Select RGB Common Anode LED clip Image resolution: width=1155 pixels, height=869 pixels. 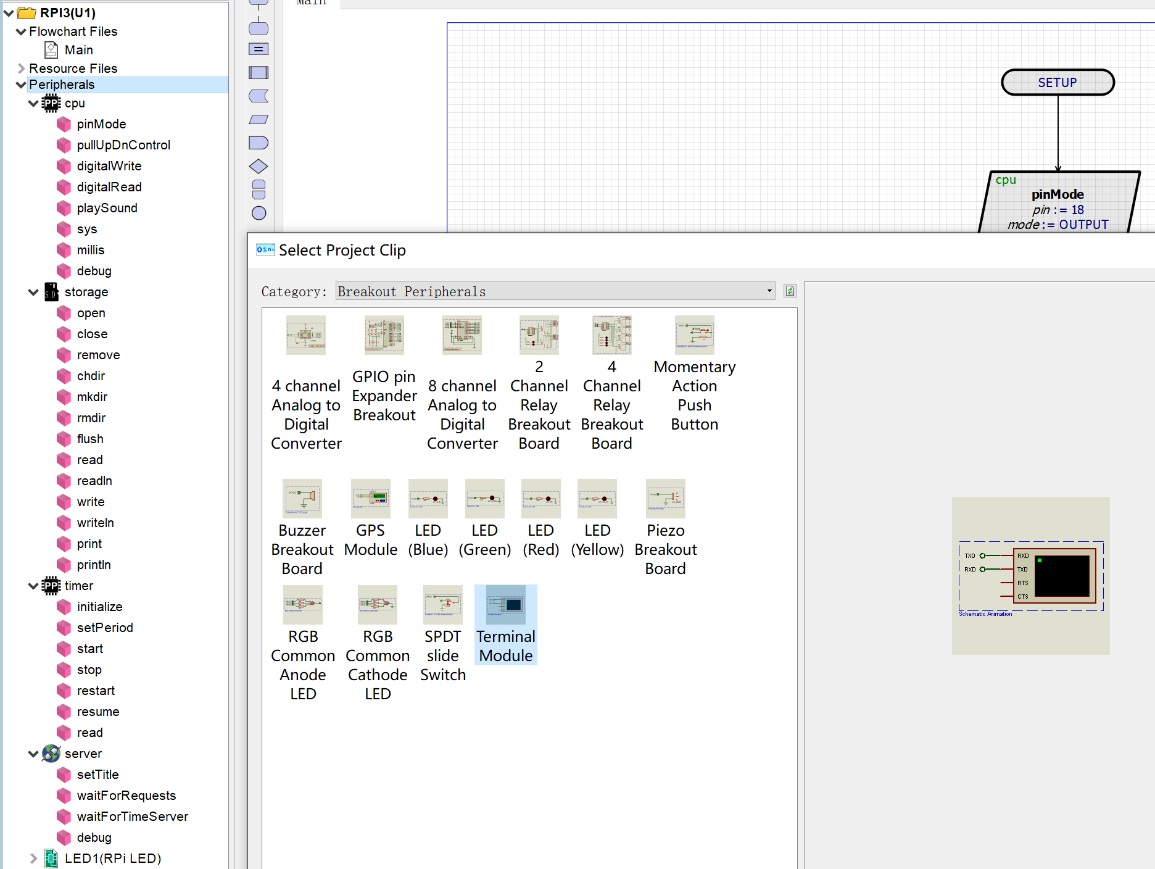303,644
